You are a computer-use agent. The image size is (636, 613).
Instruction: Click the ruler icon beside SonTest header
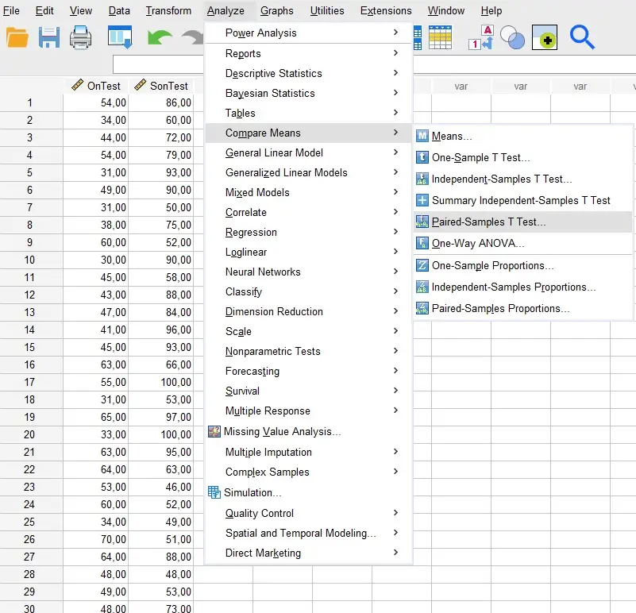coord(141,85)
